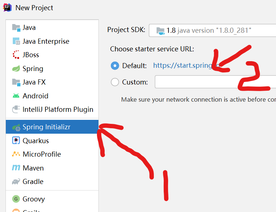This screenshot has height=212, width=276.
Task: Select the Default starter URL radio button
Action: click(x=115, y=66)
